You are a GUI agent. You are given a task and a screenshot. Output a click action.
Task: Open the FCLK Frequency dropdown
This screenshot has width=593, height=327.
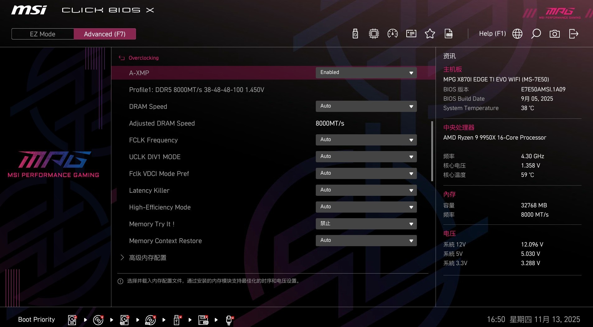click(366, 140)
